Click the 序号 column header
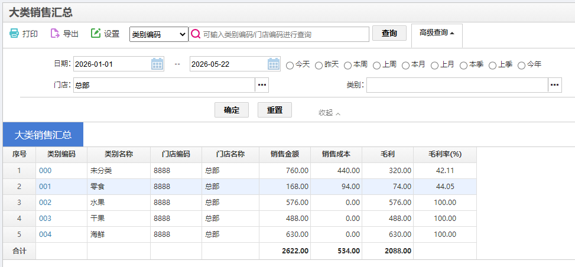 (x=20, y=154)
